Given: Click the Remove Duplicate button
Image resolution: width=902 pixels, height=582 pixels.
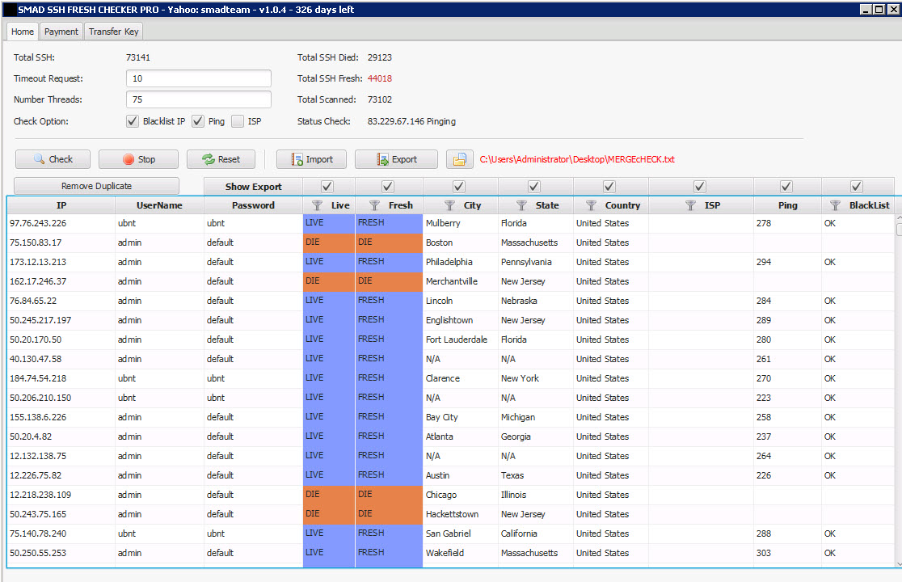Looking at the screenshot, I should pos(96,186).
